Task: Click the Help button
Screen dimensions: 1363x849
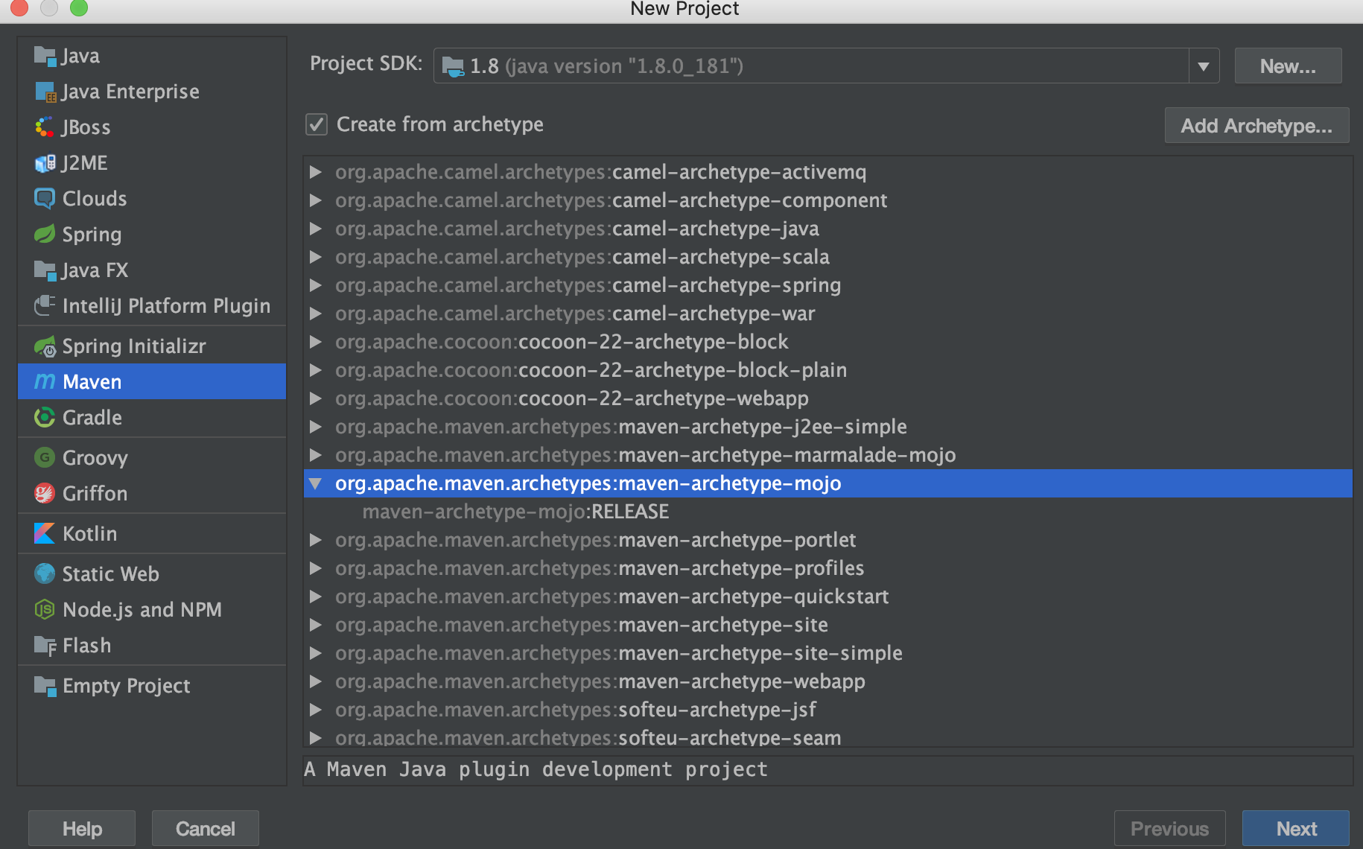Action: point(82,828)
